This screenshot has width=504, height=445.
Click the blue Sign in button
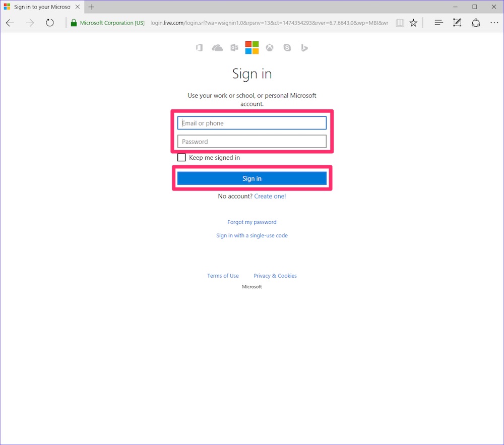click(252, 178)
